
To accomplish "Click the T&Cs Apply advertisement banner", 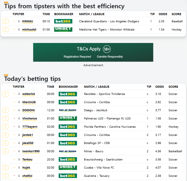I will click(93, 52).
